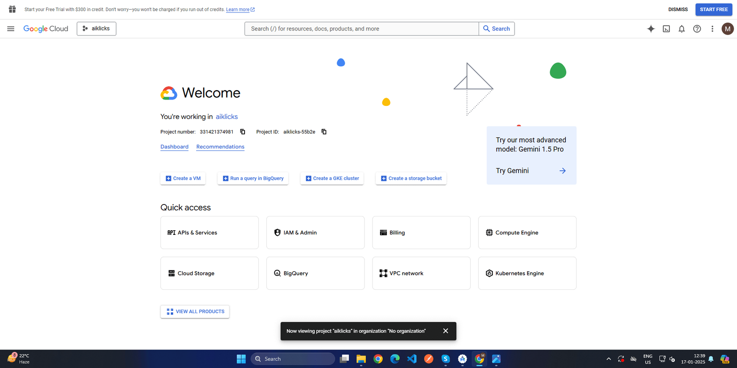Open Gemini AI assistant sparkle icon
Image resolution: width=737 pixels, height=368 pixels.
pyautogui.click(x=651, y=29)
